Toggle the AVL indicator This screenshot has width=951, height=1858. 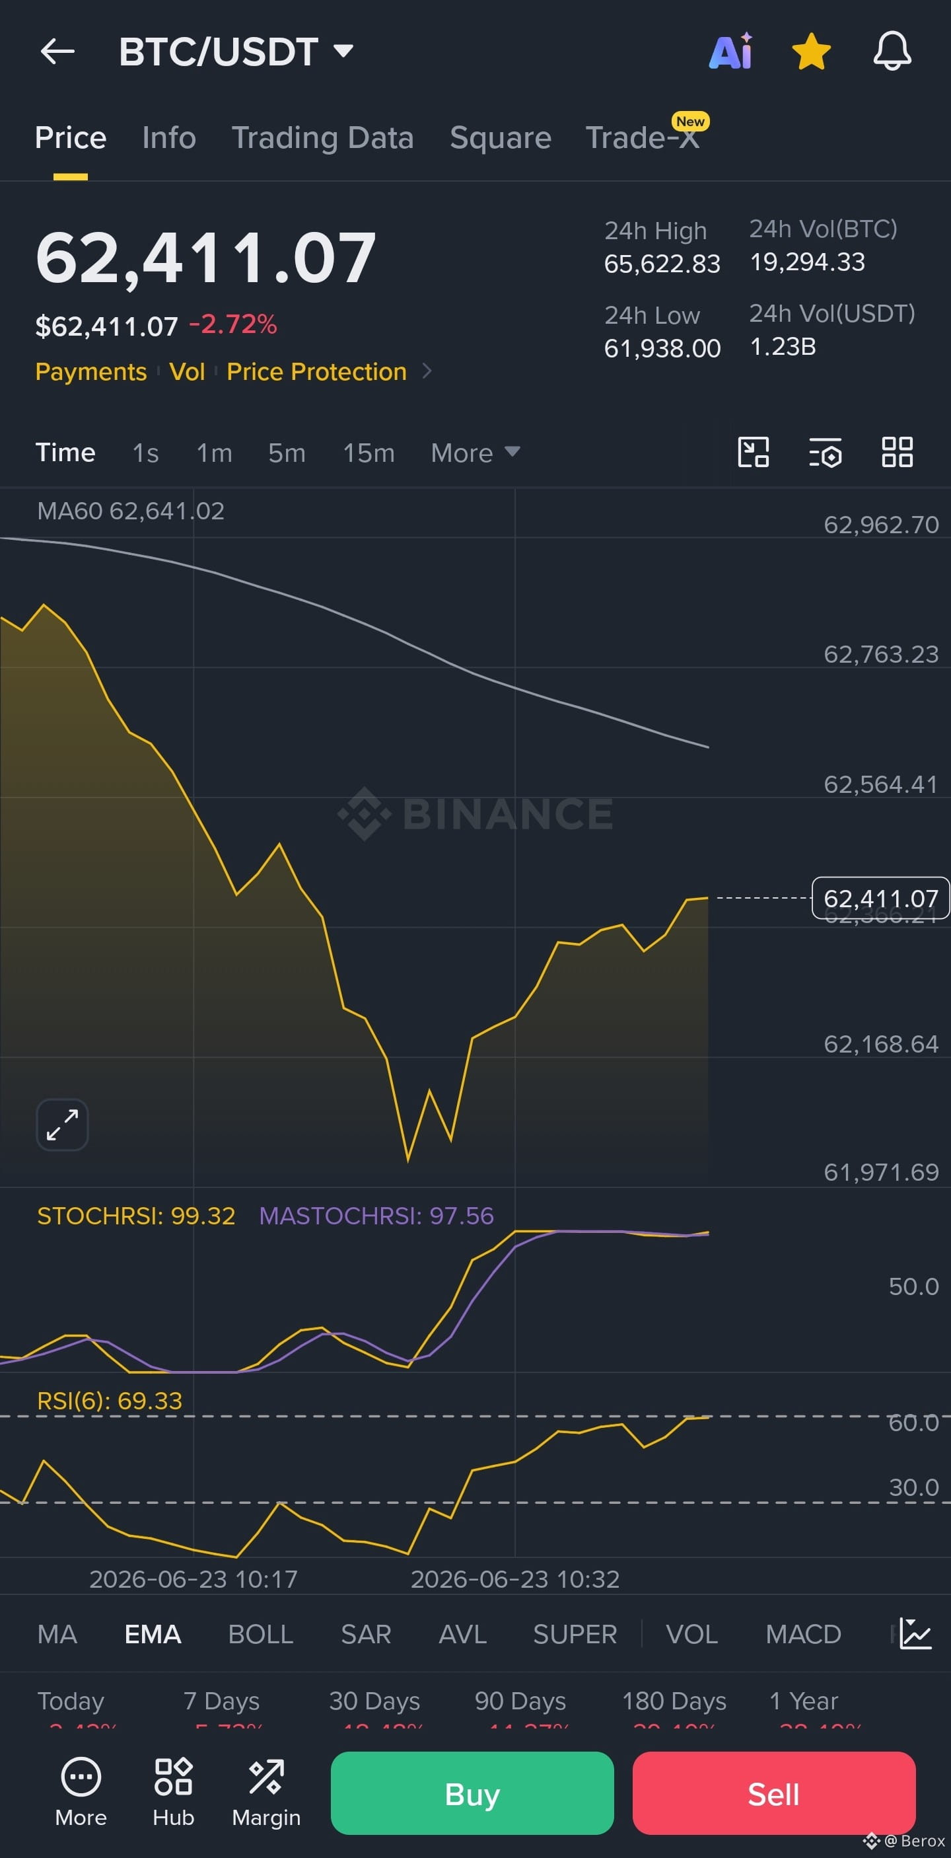(x=462, y=1634)
